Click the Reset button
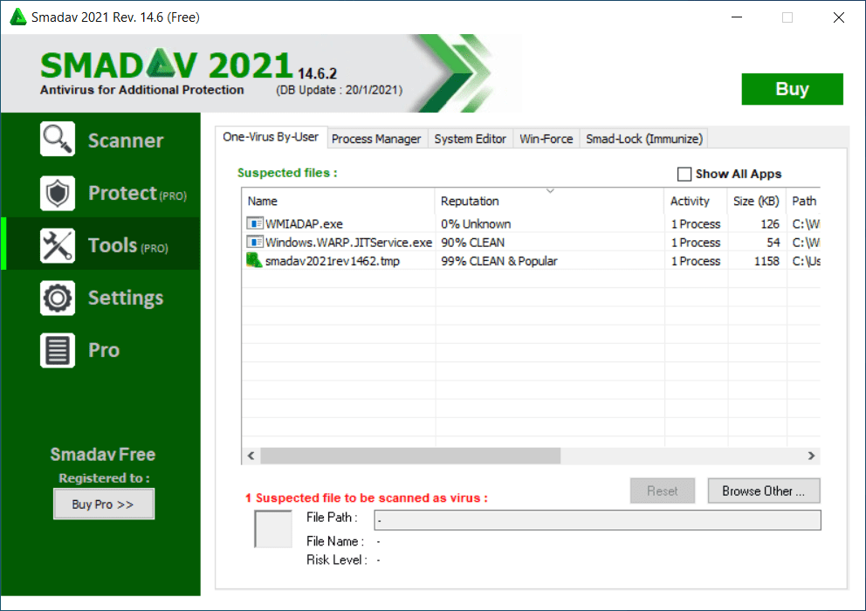Viewport: 866px width, 611px height. (663, 491)
